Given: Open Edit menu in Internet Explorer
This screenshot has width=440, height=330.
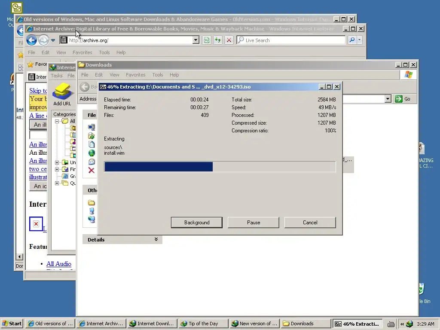Looking at the screenshot, I should pos(46,52).
